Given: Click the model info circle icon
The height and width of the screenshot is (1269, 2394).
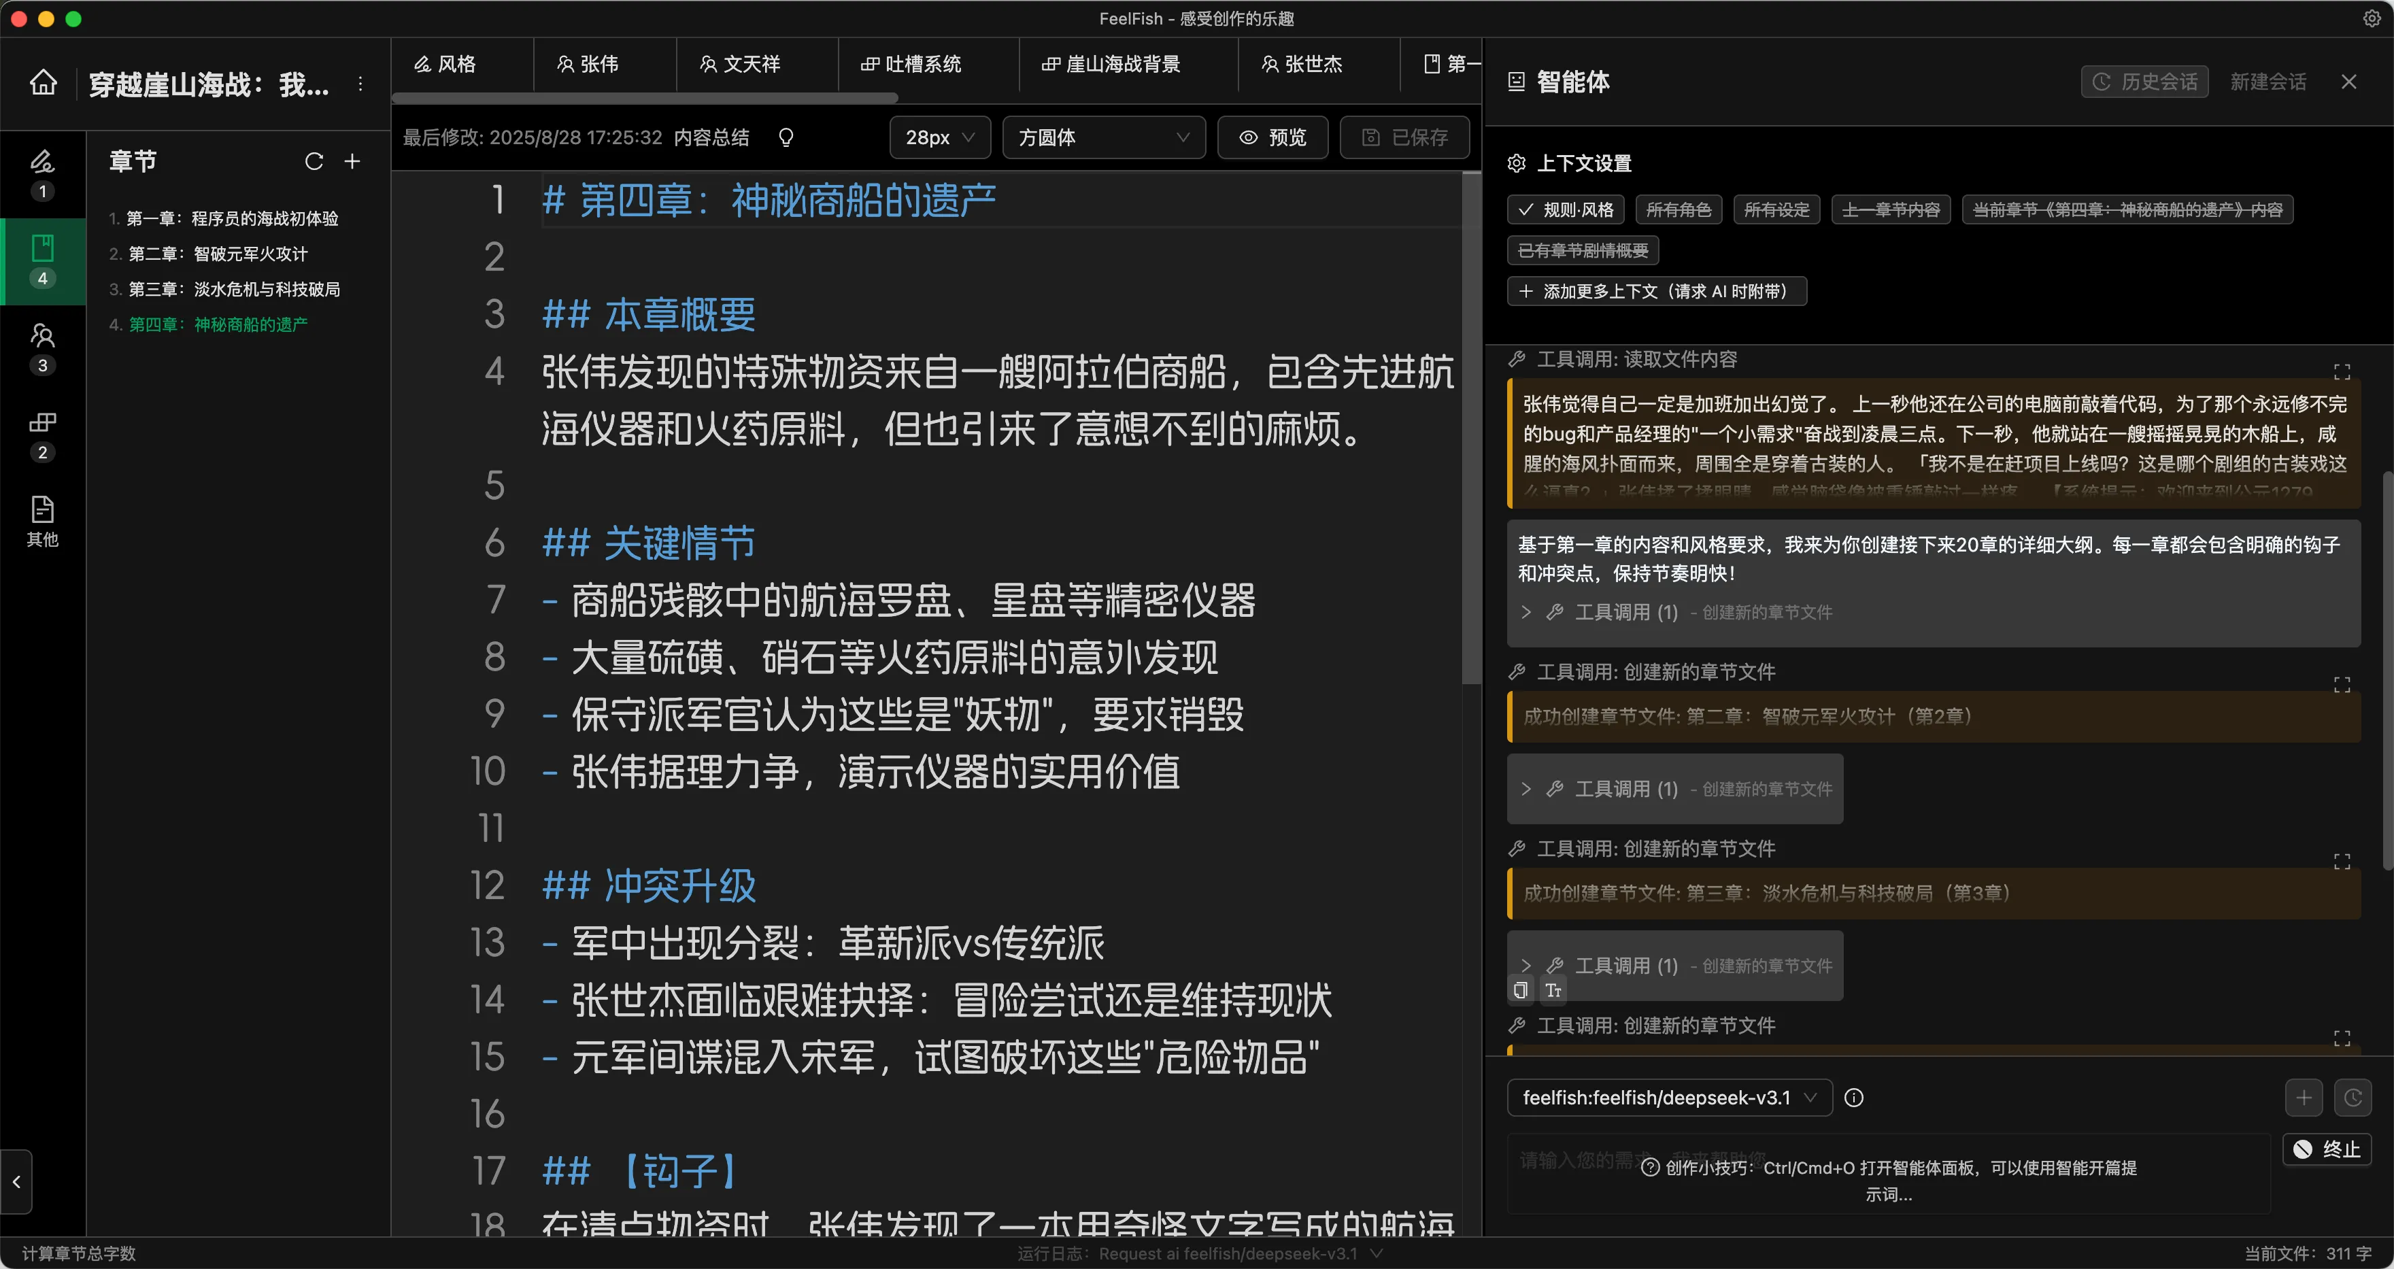Looking at the screenshot, I should coord(1853,1098).
